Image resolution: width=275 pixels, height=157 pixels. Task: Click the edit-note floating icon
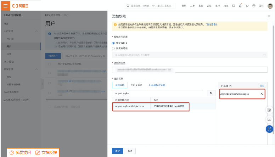tap(269, 110)
